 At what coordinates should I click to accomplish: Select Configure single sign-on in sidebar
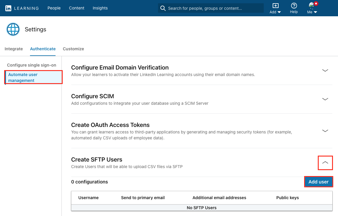[32, 65]
